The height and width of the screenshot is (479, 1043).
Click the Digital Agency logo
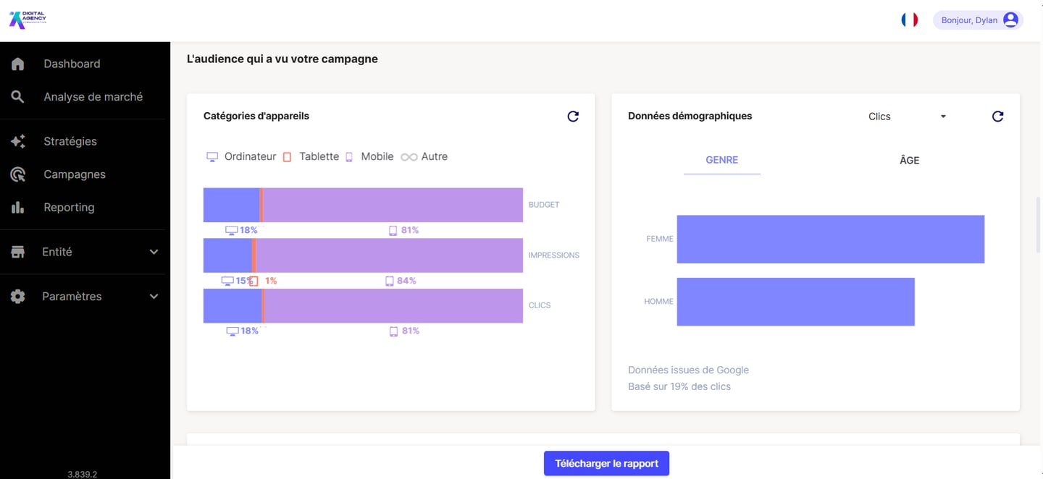tap(28, 20)
